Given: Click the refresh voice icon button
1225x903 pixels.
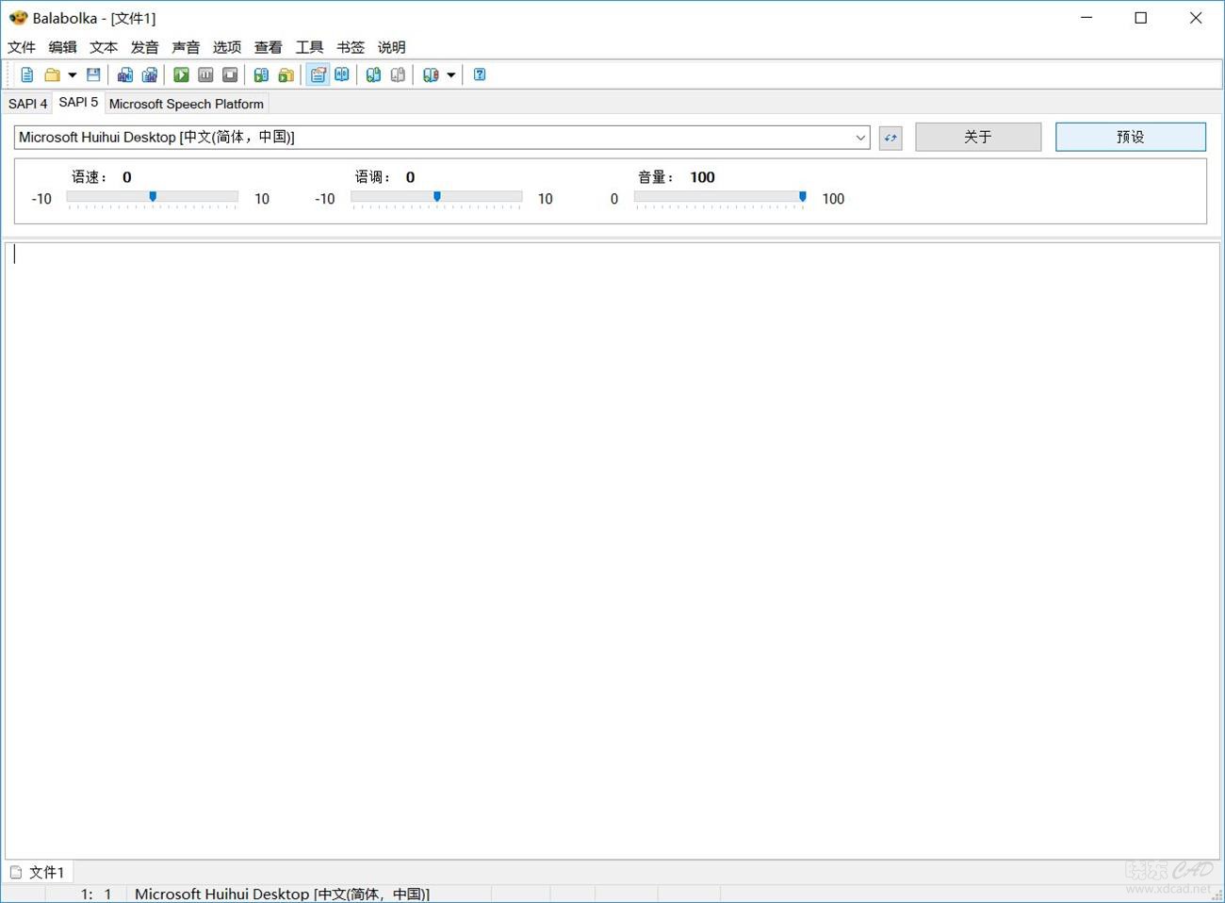Looking at the screenshot, I should 890,138.
